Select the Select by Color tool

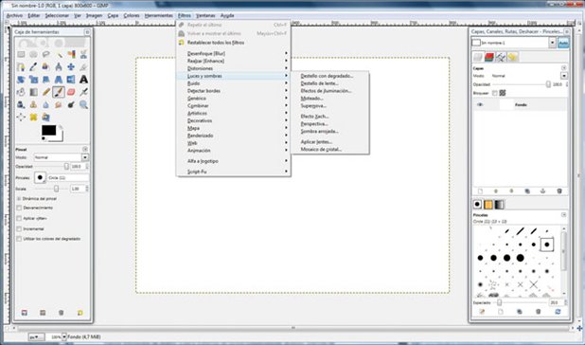(71, 55)
